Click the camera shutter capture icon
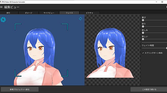The width and height of the screenshot is (167, 93). (3, 20)
